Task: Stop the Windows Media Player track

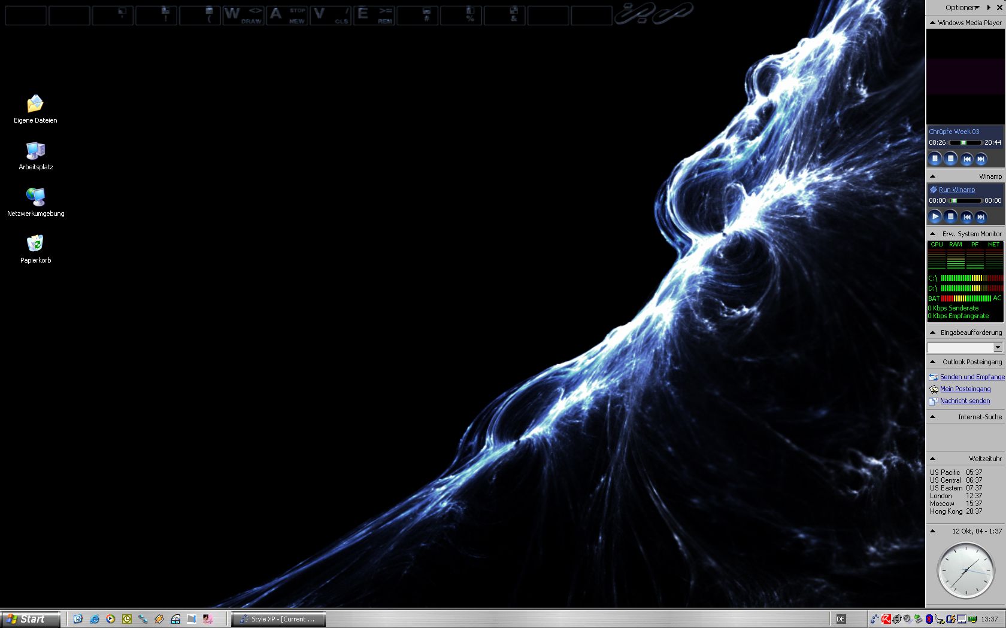Action: coord(950,158)
